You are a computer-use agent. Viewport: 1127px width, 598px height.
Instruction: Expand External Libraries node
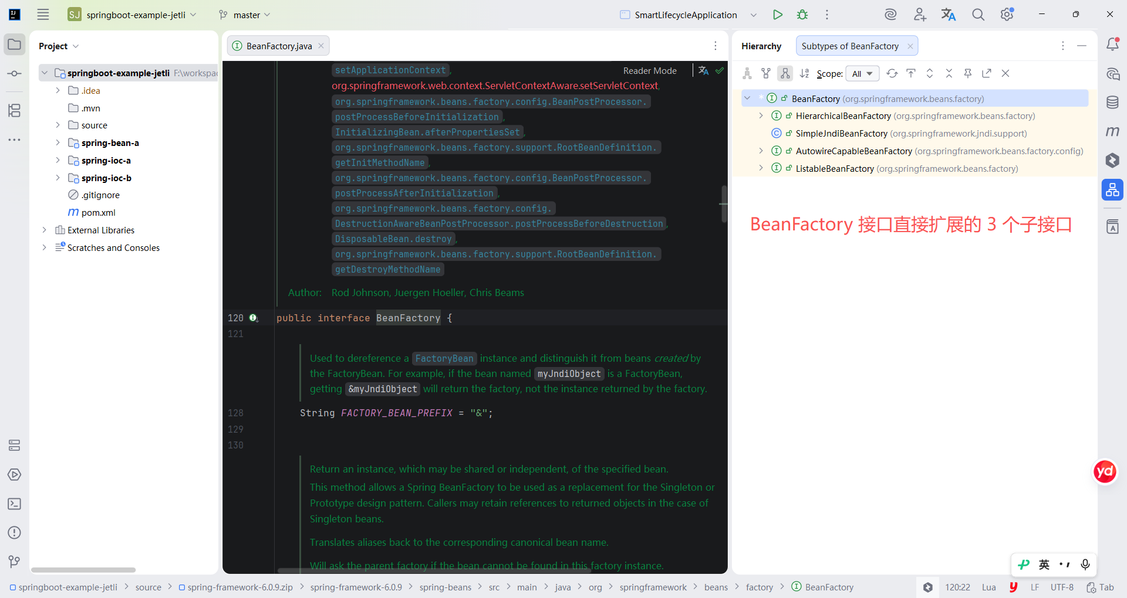pos(44,230)
